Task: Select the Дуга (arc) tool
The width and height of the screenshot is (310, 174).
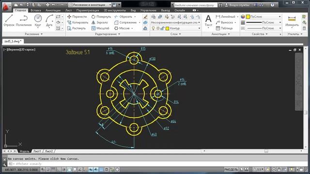Action: point(49,20)
